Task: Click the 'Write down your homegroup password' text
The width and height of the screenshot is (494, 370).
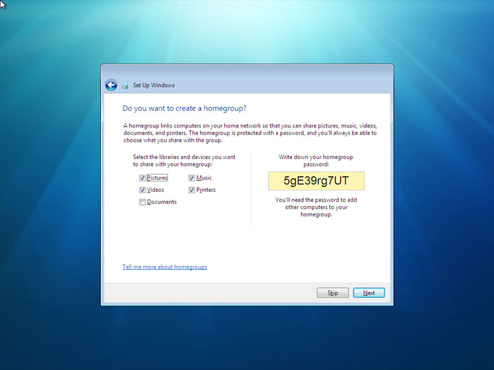Action: click(316, 160)
